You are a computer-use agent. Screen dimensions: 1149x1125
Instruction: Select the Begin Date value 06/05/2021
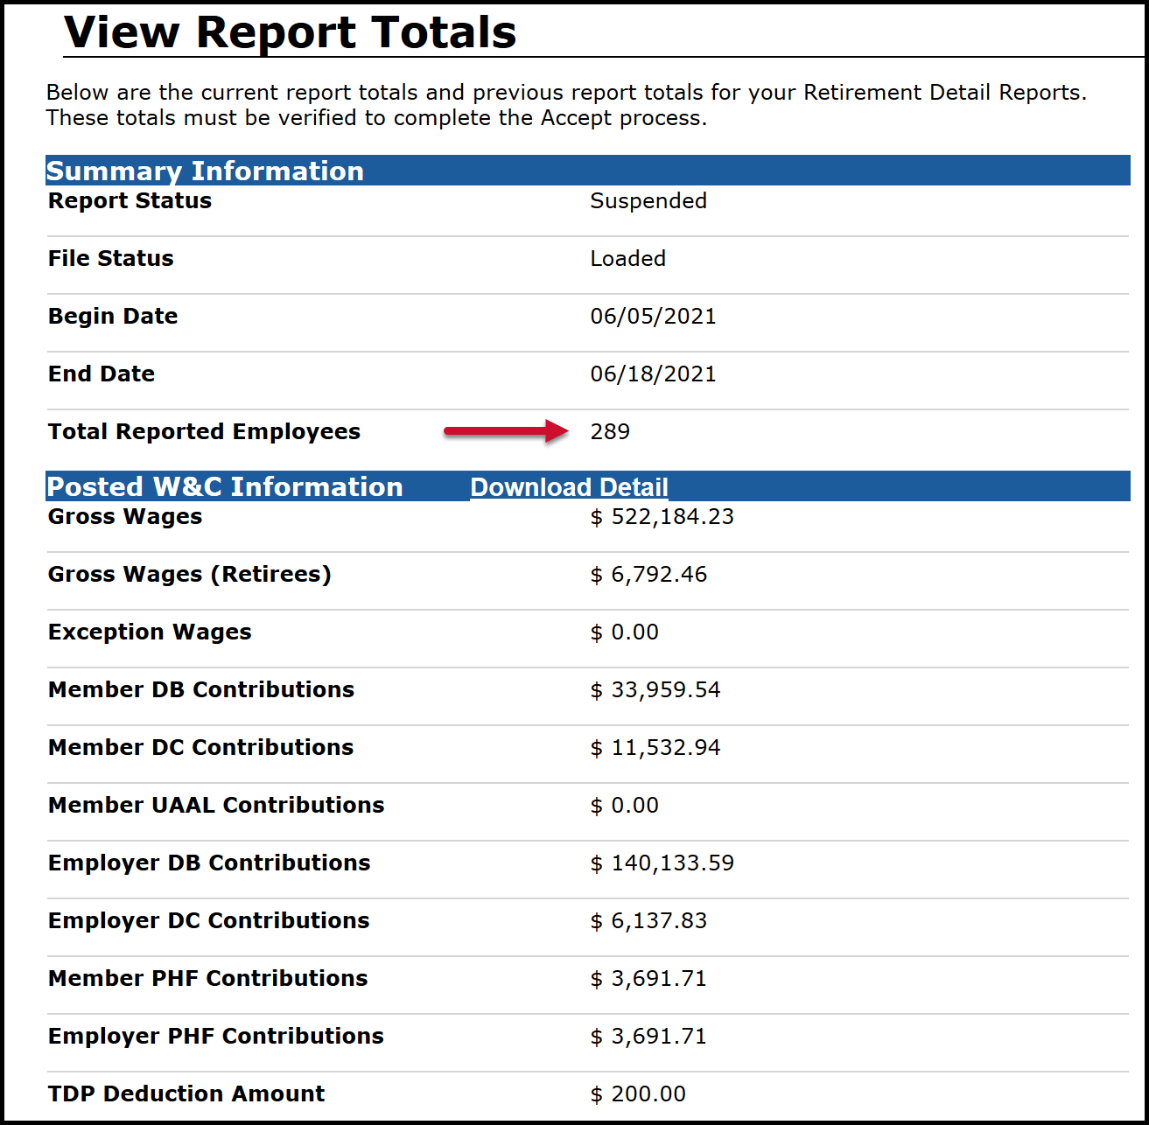[653, 317]
